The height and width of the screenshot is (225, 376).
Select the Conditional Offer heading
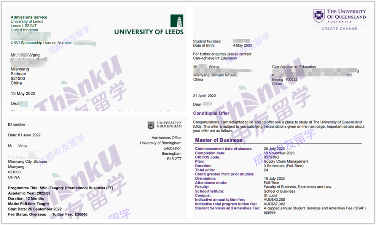point(211,113)
